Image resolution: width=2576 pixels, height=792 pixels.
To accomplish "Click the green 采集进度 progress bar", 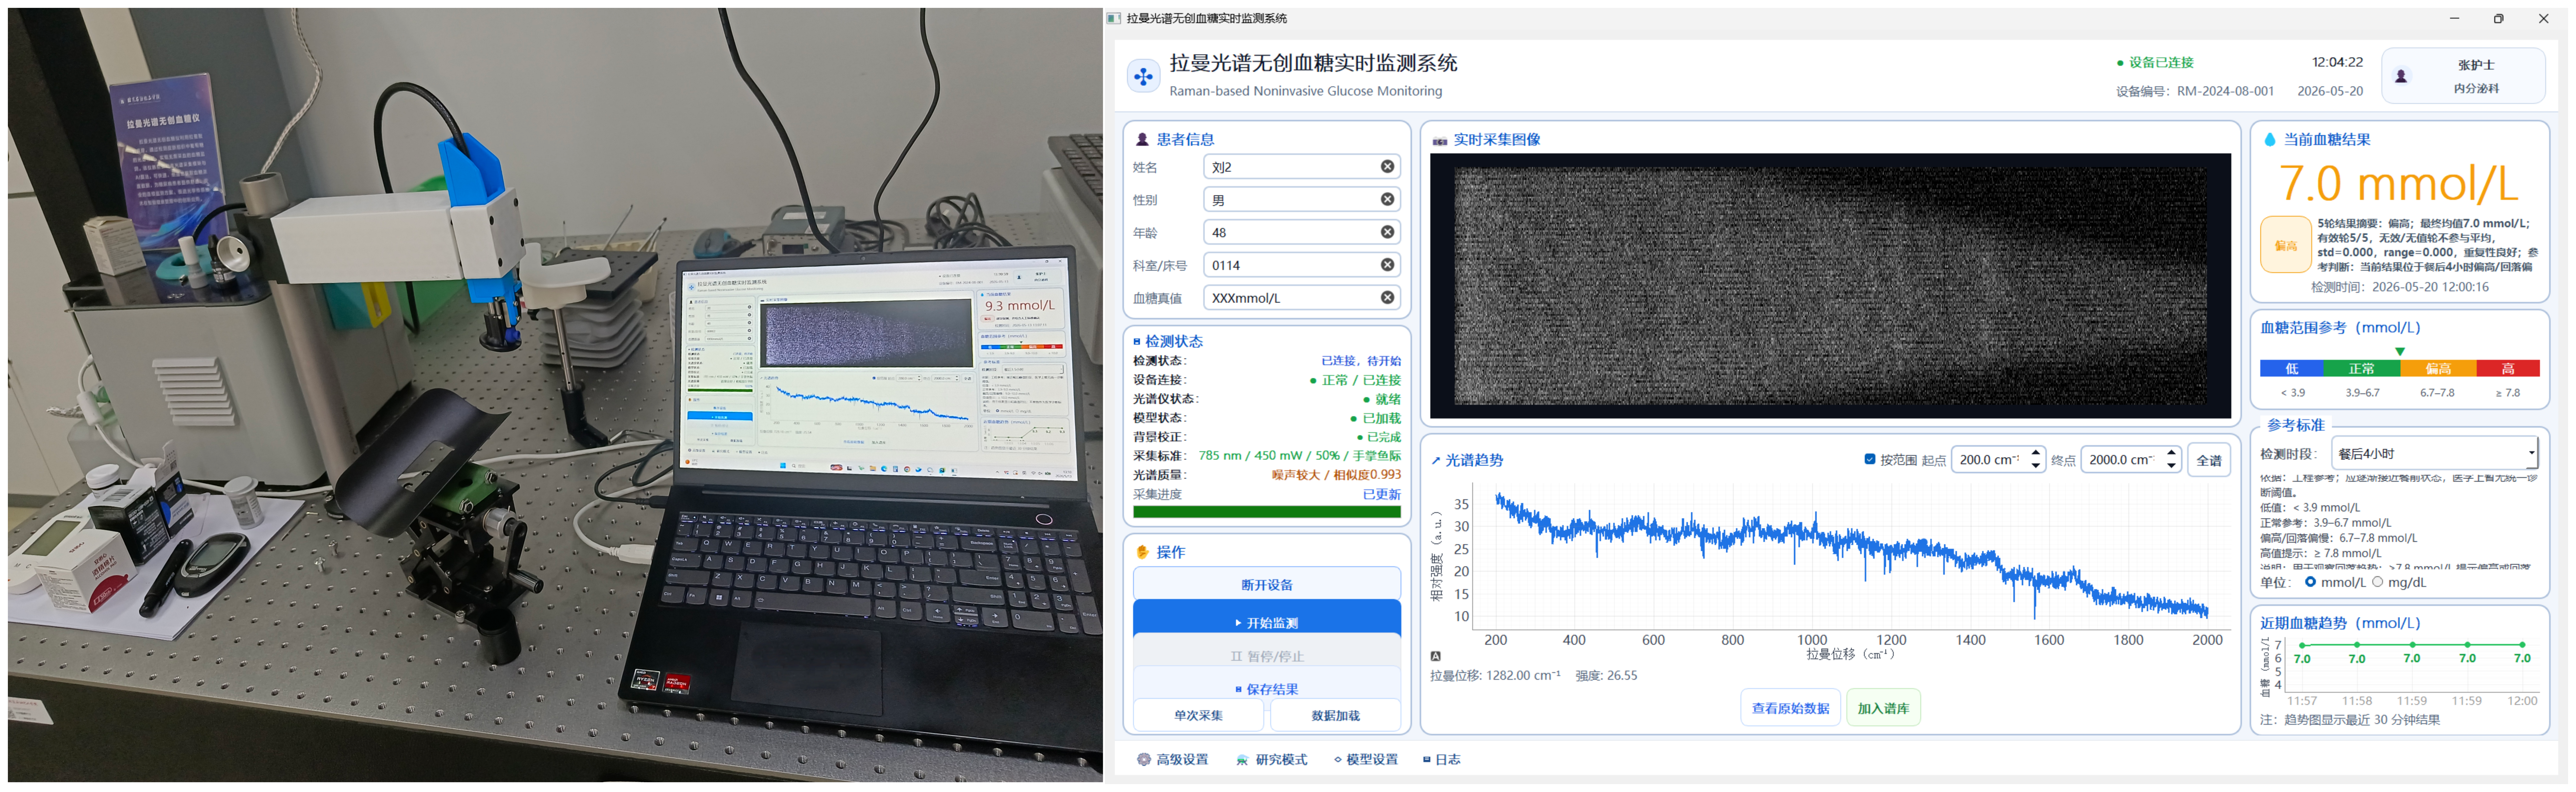I will (x=1267, y=512).
